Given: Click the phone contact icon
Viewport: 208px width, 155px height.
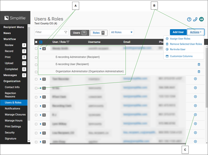Looking at the screenshot, I should [195, 19].
